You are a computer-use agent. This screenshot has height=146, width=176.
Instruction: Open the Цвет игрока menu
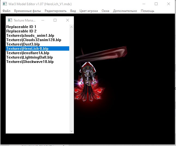(89, 11)
